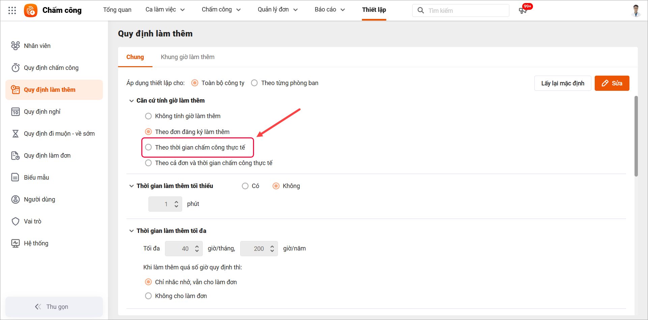Image resolution: width=648 pixels, height=320 pixels.
Task: Open Nhân viên in the sidebar
Action: click(x=54, y=46)
